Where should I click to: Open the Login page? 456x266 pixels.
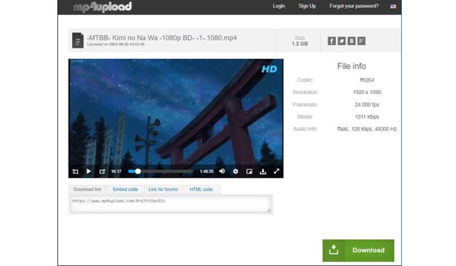tap(279, 6)
